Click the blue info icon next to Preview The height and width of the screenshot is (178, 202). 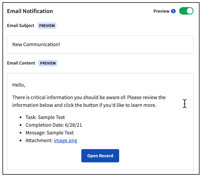pyautogui.click(x=173, y=11)
